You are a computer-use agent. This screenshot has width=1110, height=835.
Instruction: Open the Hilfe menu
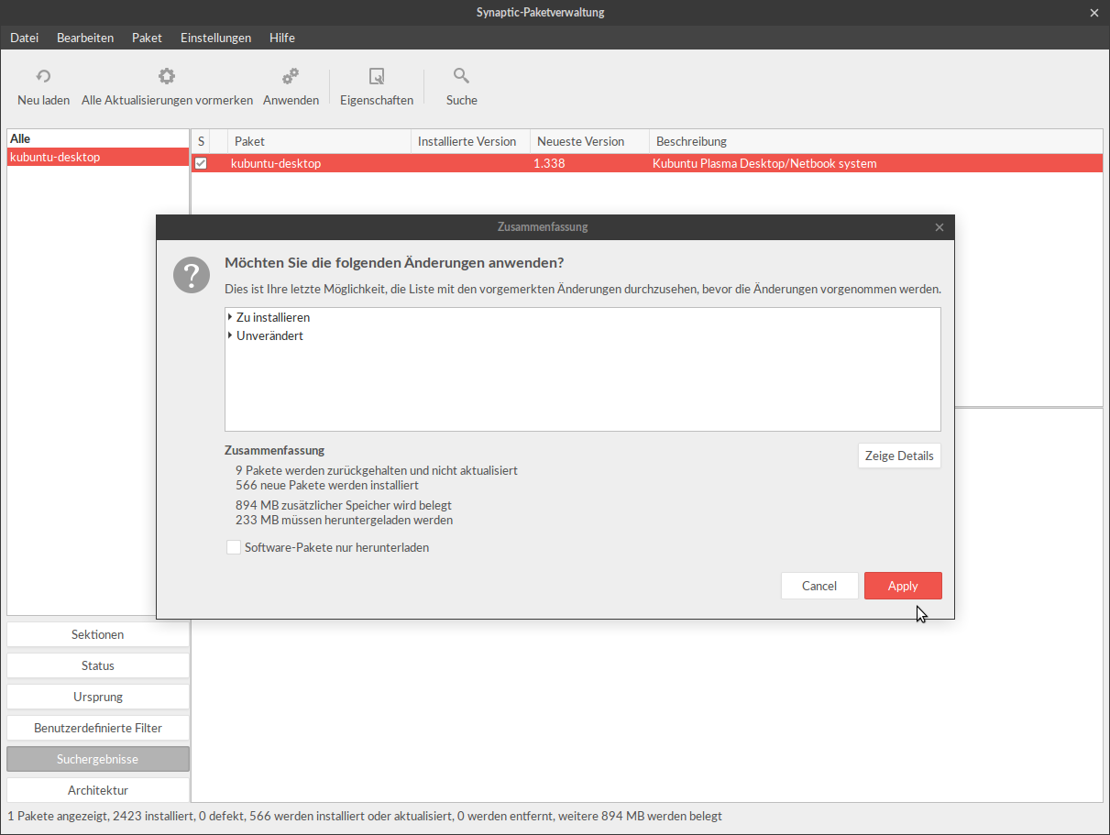coord(282,38)
